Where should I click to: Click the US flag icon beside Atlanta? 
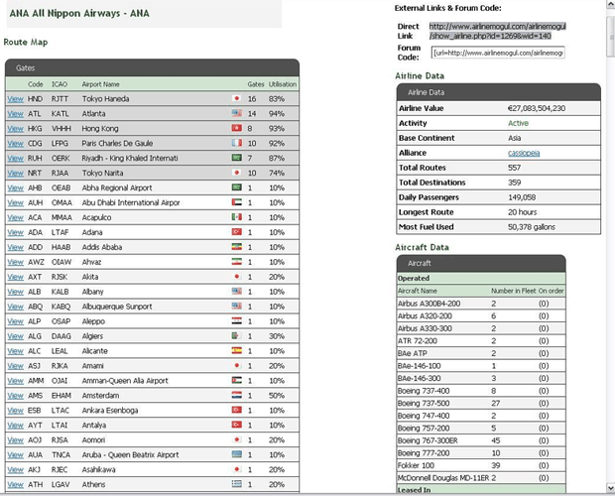[236, 113]
